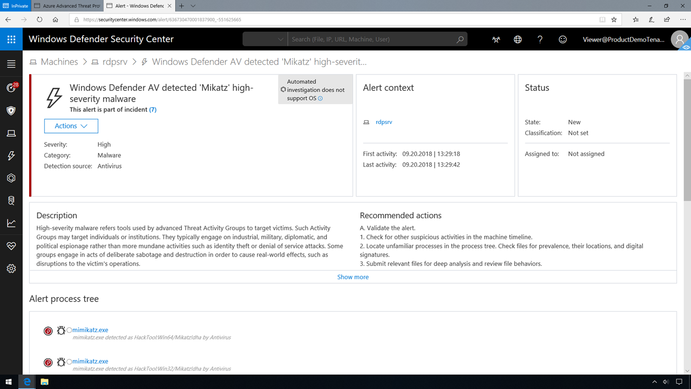Open Win64 mimikatz.exe process link
Image resolution: width=691 pixels, height=389 pixels.
coord(90,330)
